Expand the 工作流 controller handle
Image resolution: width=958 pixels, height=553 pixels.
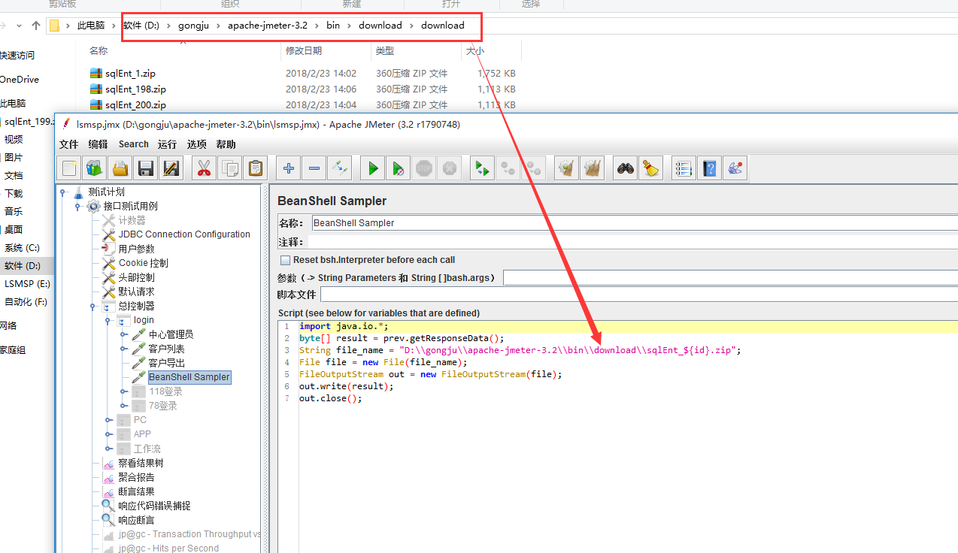point(108,449)
